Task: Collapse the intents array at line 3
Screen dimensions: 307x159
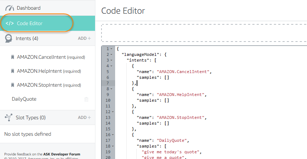Action: [x=112, y=60]
